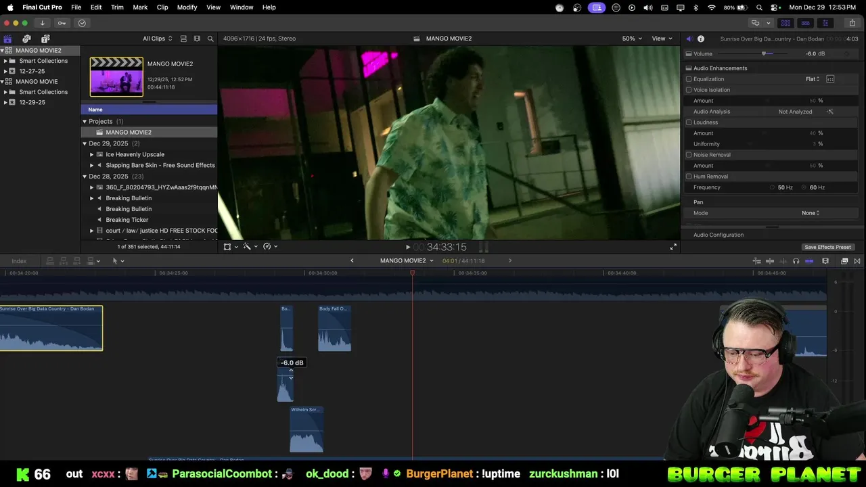Screen dimensions: 866x487
Task: Open the audio enhancement magic wand menu
Action: (249, 247)
